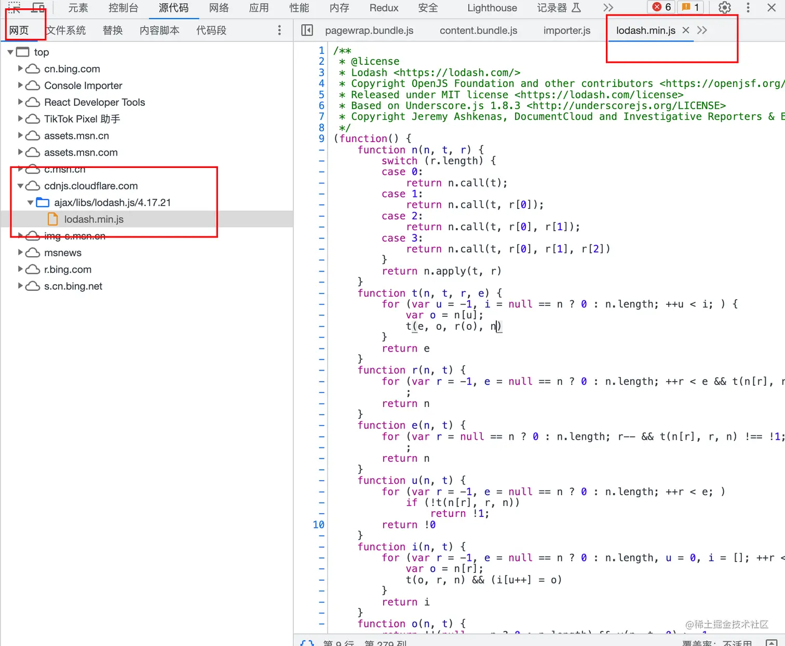Click the red error count badge
The width and height of the screenshot is (785, 646).
(662, 7)
